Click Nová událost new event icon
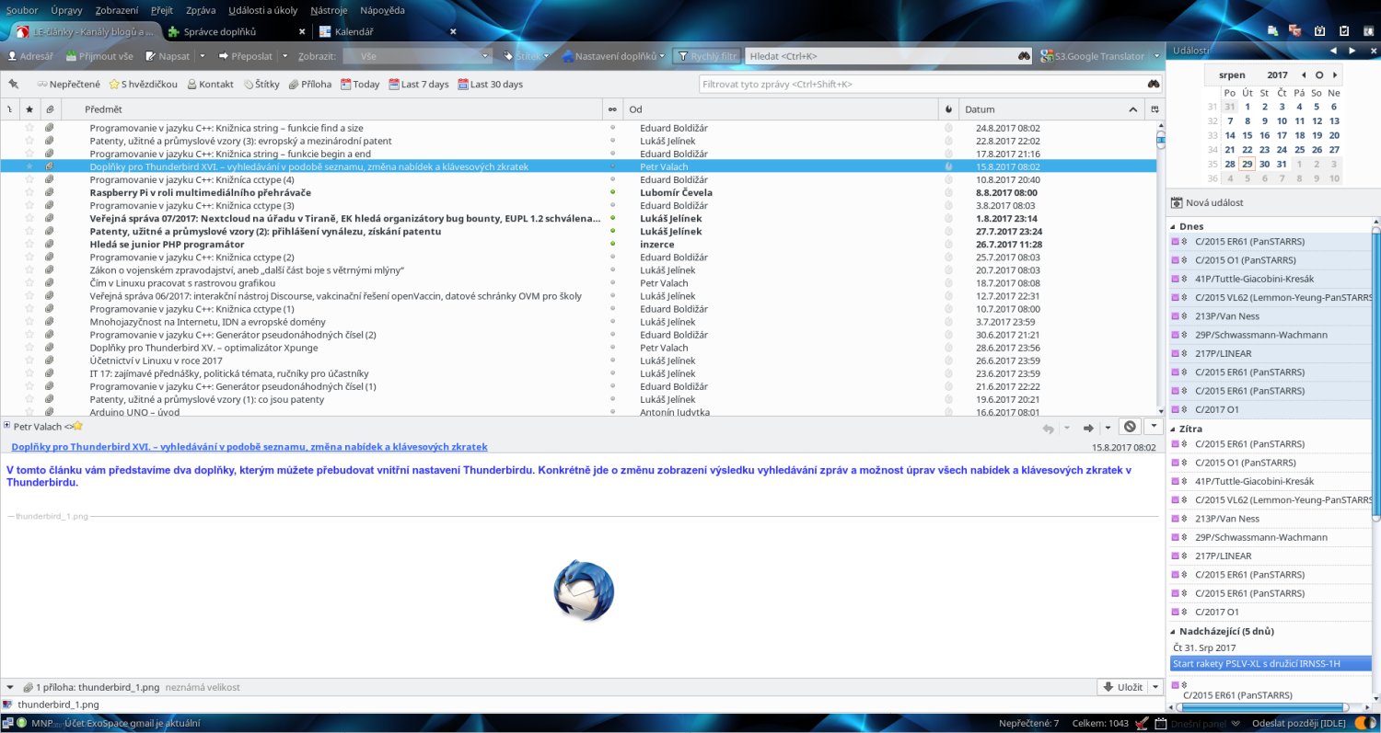1381x733 pixels. tap(1177, 202)
